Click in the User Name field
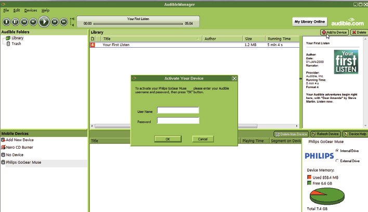Screen dimensions: 368x212 click(178, 110)
